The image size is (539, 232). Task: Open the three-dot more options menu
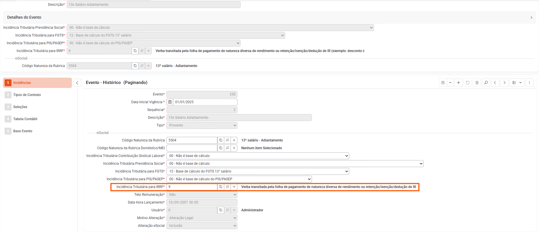[x=529, y=83]
